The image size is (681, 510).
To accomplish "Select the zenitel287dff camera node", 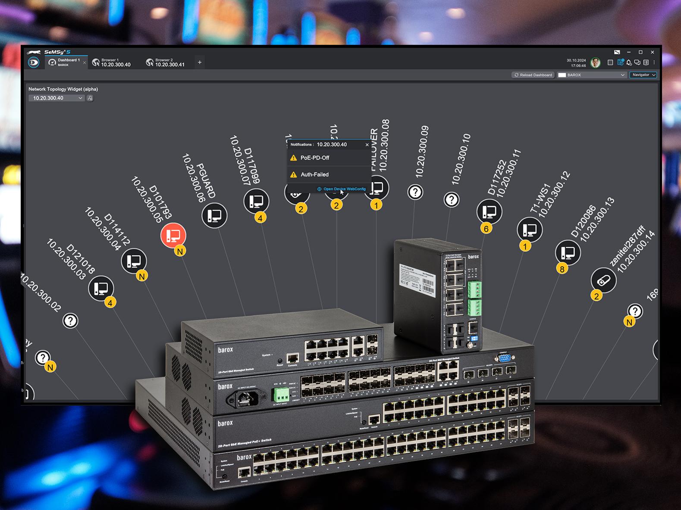I will coord(603,280).
